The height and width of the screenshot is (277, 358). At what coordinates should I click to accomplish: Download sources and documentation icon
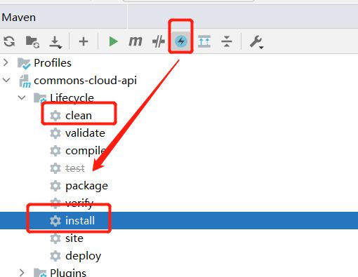click(x=55, y=42)
